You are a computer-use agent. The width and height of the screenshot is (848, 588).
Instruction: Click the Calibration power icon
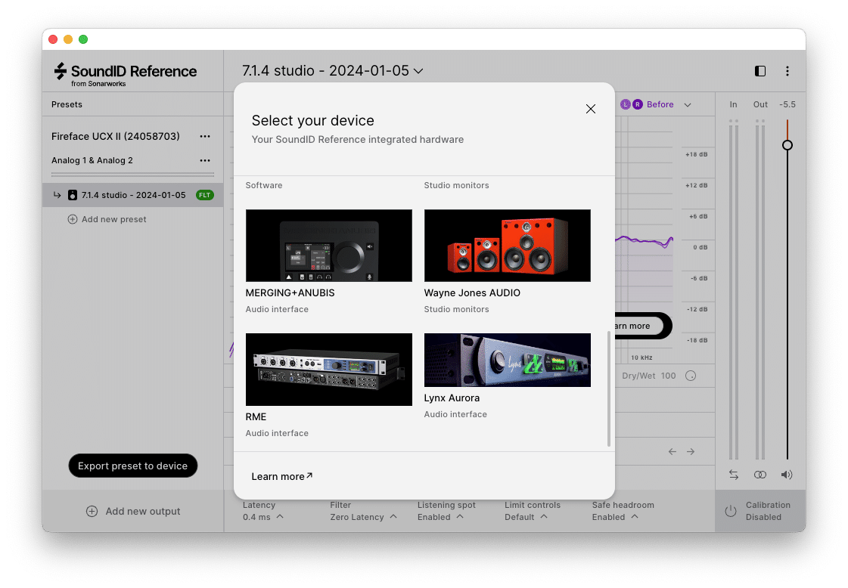point(731,511)
